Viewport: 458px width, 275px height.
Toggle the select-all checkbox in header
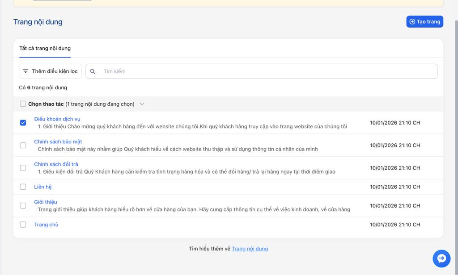tap(23, 104)
